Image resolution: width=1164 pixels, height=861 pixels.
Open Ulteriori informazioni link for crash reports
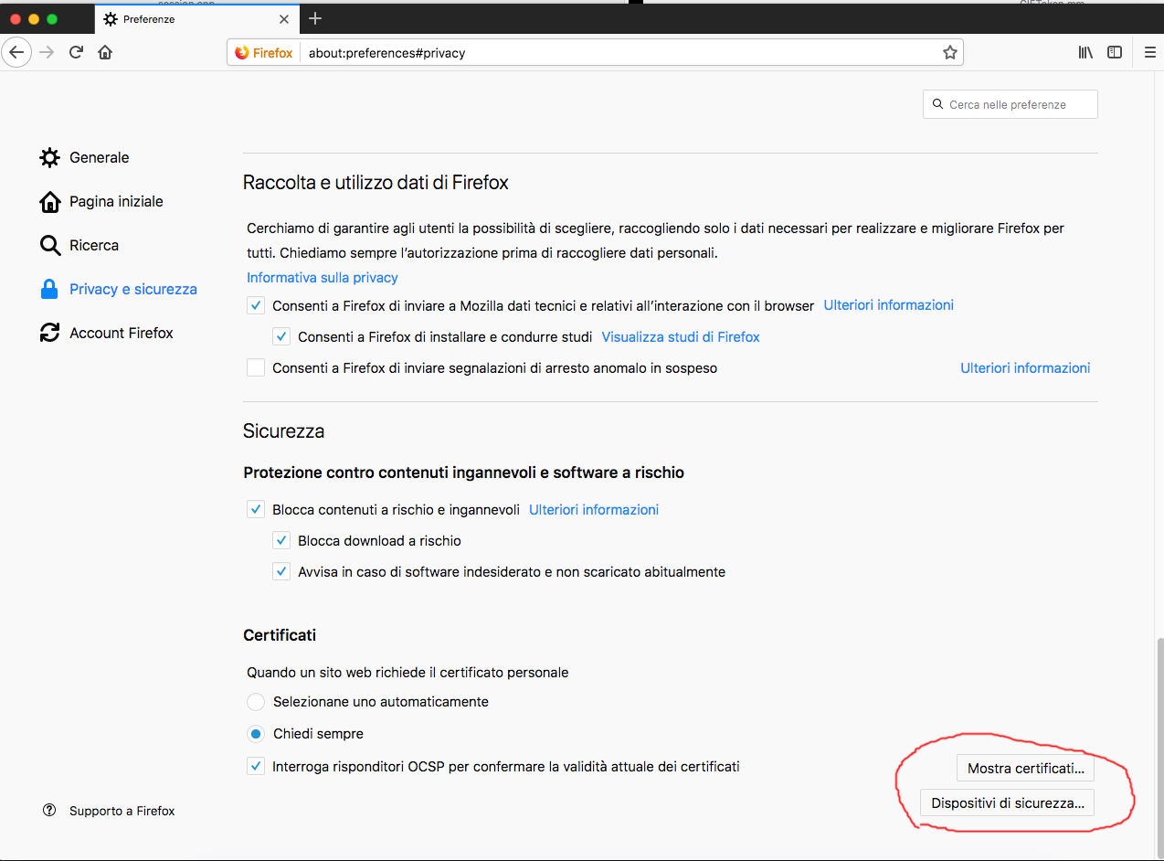pyautogui.click(x=1025, y=367)
